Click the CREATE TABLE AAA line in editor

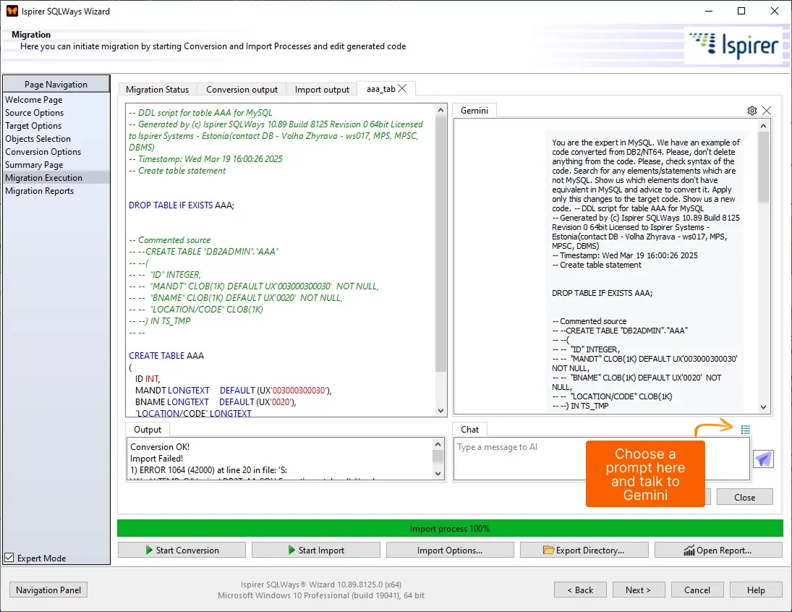point(166,356)
